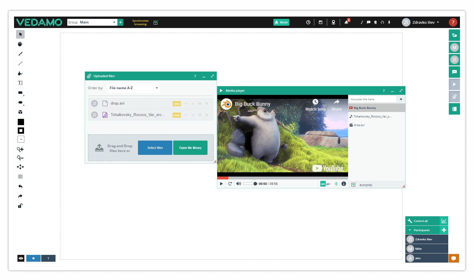The width and height of the screenshot is (474, 280).
Task: Open the notifications bell with badge
Action: 347,22
